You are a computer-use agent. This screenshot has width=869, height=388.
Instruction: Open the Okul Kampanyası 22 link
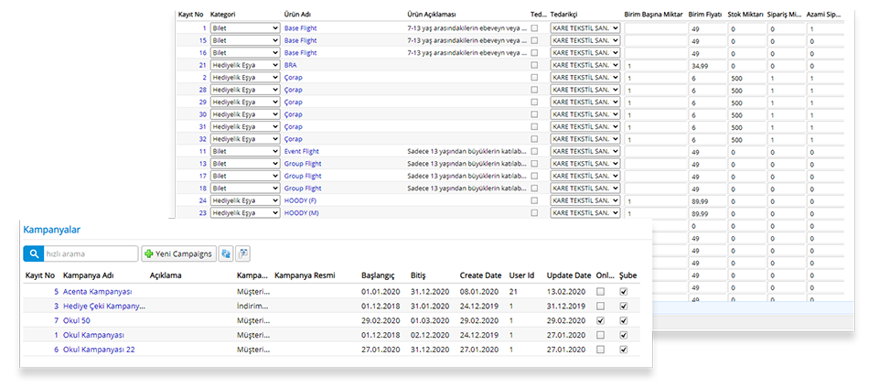tap(99, 350)
